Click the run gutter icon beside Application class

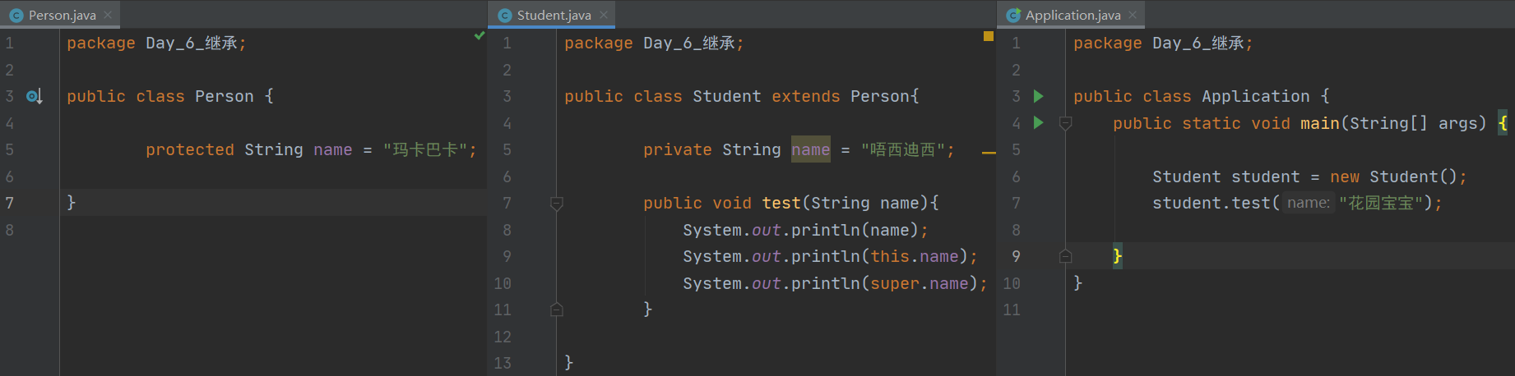click(x=1039, y=96)
